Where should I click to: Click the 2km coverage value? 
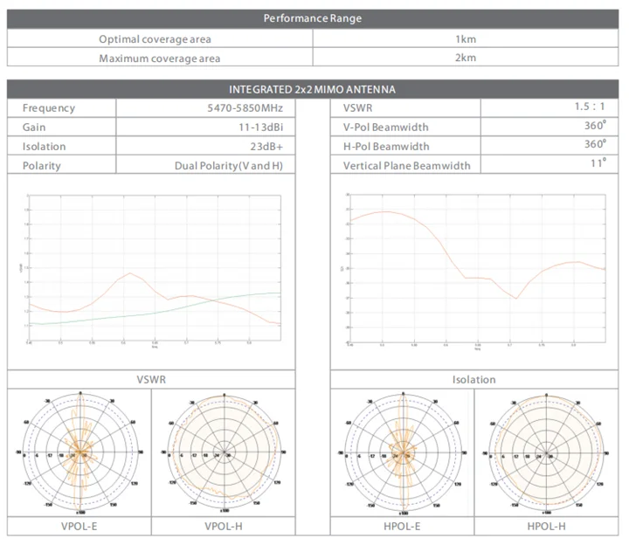coord(466,58)
